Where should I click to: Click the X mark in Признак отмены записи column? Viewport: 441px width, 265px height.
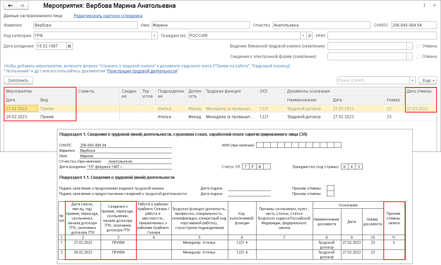pyautogui.click(x=394, y=242)
